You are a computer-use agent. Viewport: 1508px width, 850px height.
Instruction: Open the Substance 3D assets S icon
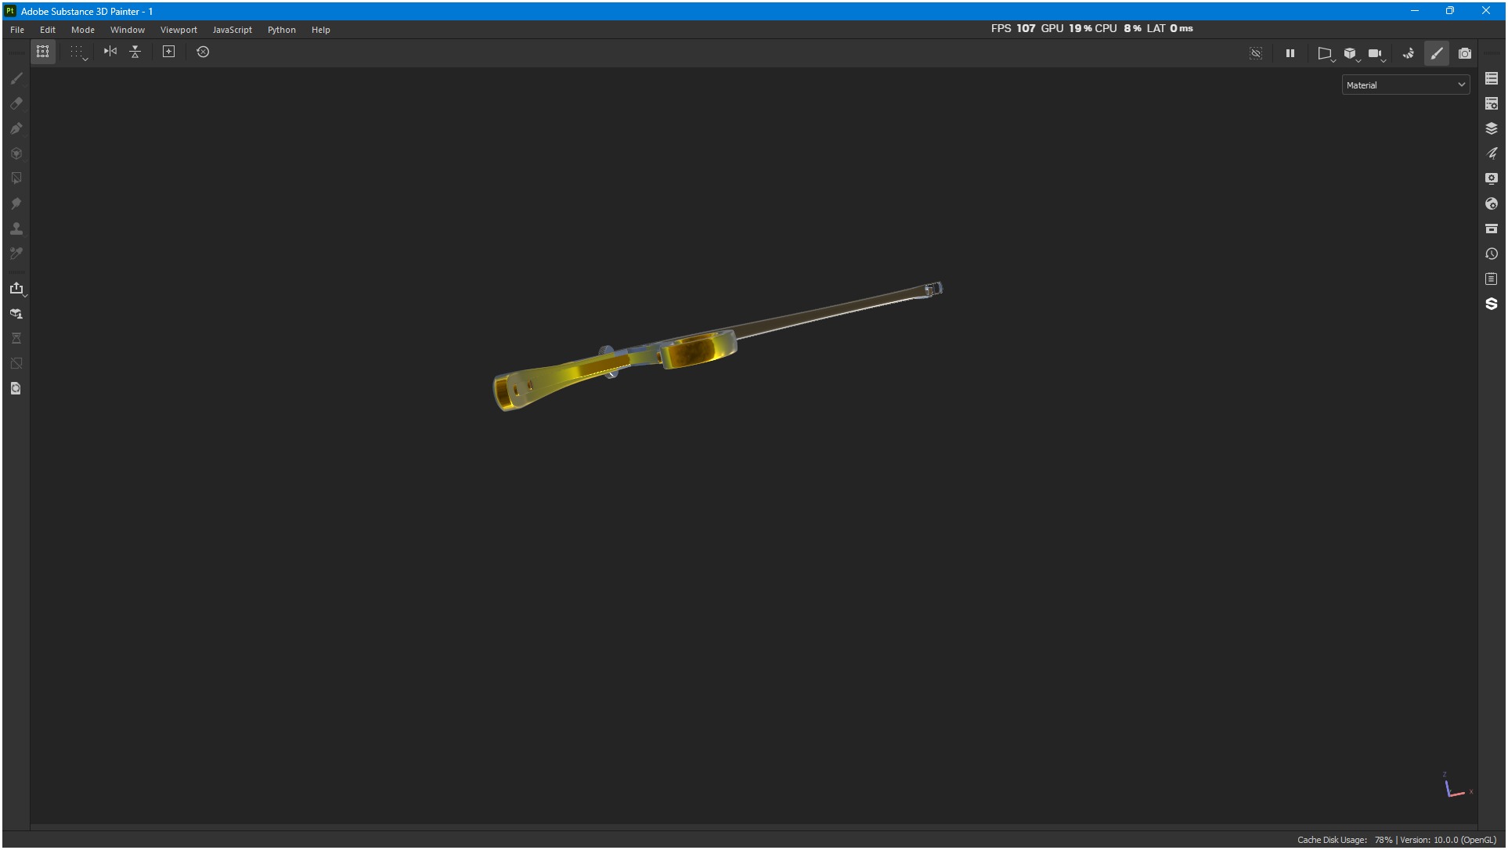1492,304
